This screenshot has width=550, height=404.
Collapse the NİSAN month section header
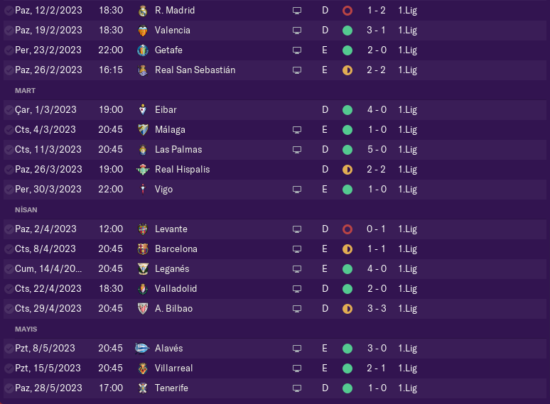pyautogui.click(x=26, y=210)
